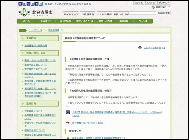
Task: Open the リンク集 menu
Action: [143, 21]
